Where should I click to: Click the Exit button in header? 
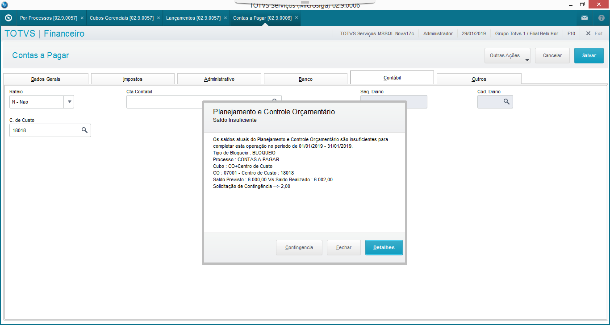(x=594, y=33)
